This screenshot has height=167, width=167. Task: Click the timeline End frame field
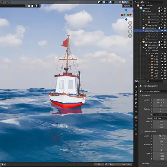click(127, 164)
